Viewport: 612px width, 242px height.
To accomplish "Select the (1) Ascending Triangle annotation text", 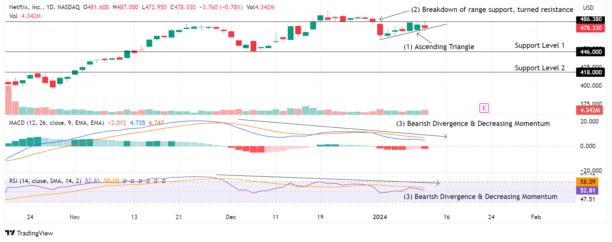I will click(439, 47).
